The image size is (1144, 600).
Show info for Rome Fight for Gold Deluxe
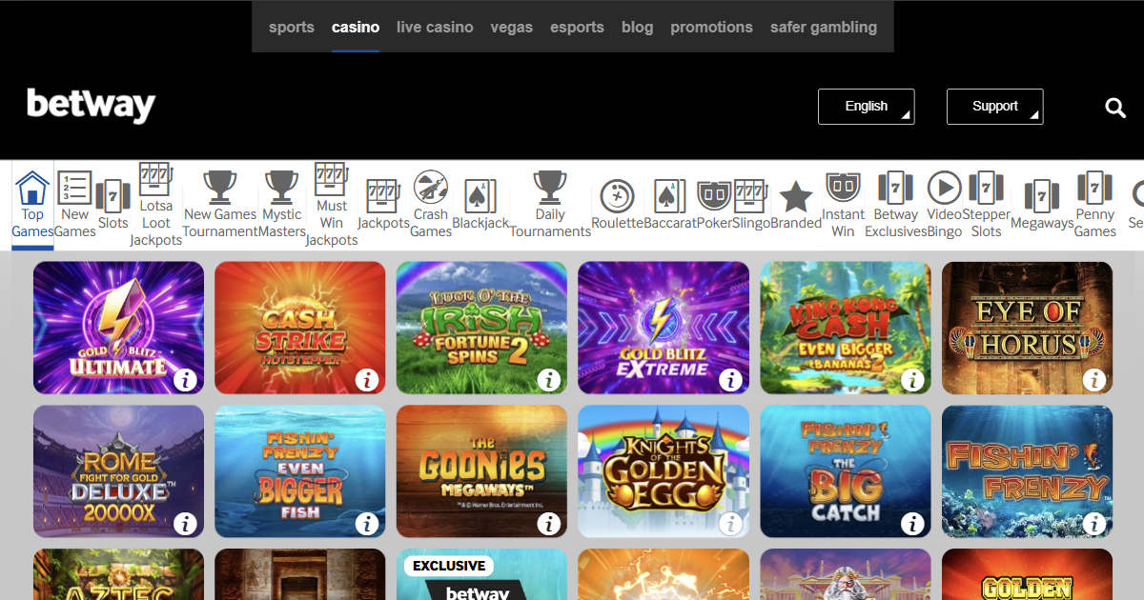(185, 523)
